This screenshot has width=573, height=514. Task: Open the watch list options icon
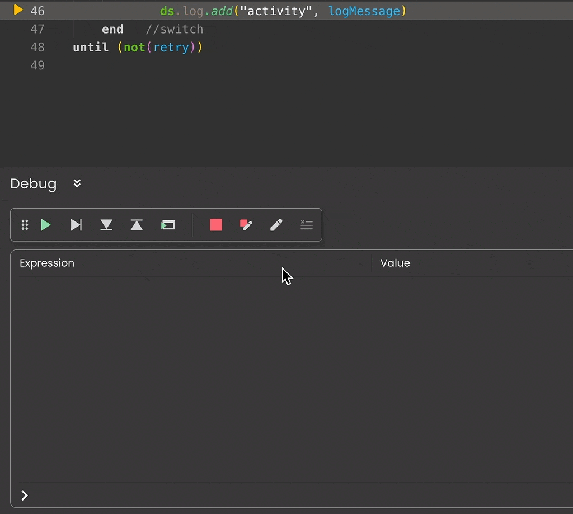[x=306, y=225]
